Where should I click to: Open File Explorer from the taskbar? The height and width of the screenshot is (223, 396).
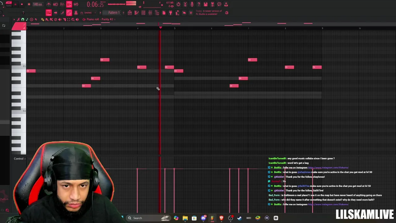point(185,218)
